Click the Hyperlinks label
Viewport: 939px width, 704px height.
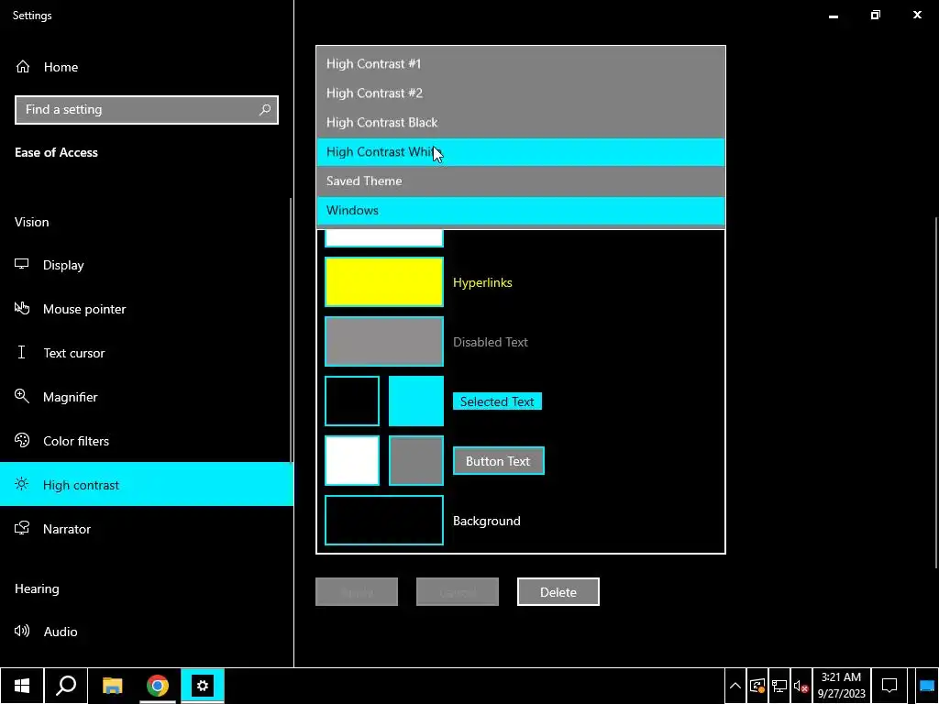tap(482, 282)
